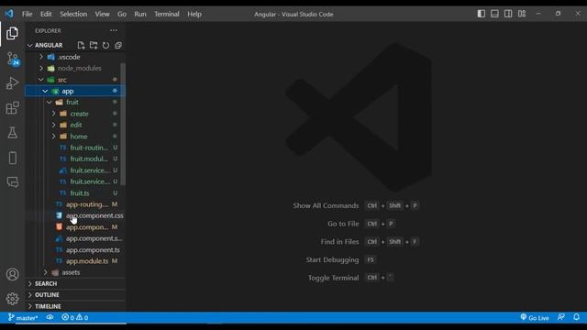Open Explorer views and more actions menu
The width and height of the screenshot is (587, 330).
(x=114, y=30)
